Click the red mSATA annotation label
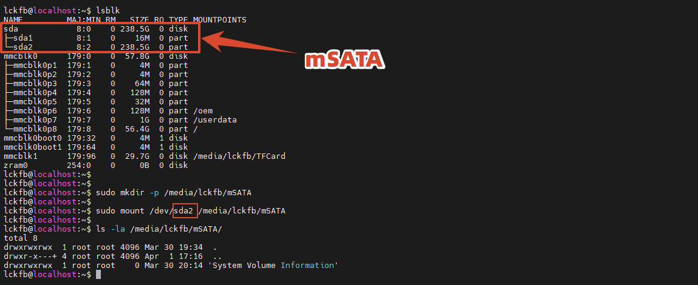Viewport: 698px width, 285px height. [x=344, y=60]
